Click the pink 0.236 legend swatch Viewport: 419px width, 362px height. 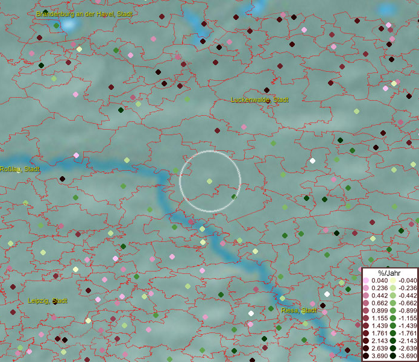click(x=366, y=288)
